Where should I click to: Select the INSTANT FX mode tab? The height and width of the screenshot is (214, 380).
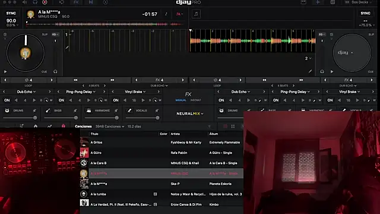(195, 100)
